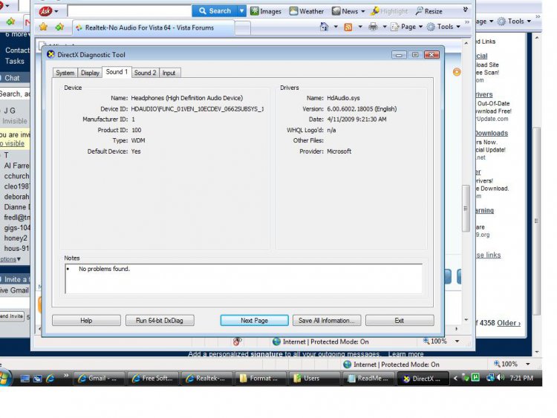Image resolution: width=557 pixels, height=418 pixels.
Task: Click the Home icon in IE toolbar
Action: point(324,27)
